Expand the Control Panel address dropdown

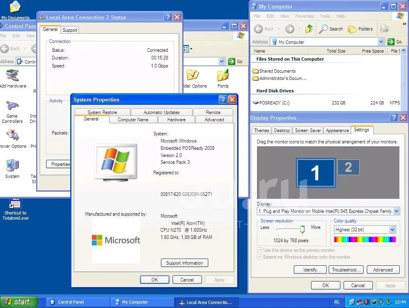pyautogui.click(x=222, y=61)
